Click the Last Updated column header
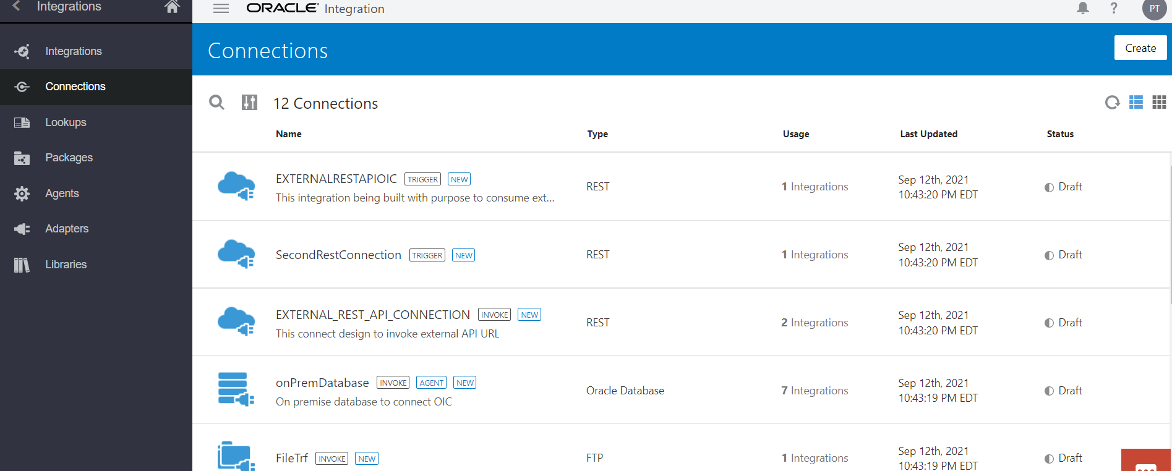The height and width of the screenshot is (471, 1172). coord(928,134)
